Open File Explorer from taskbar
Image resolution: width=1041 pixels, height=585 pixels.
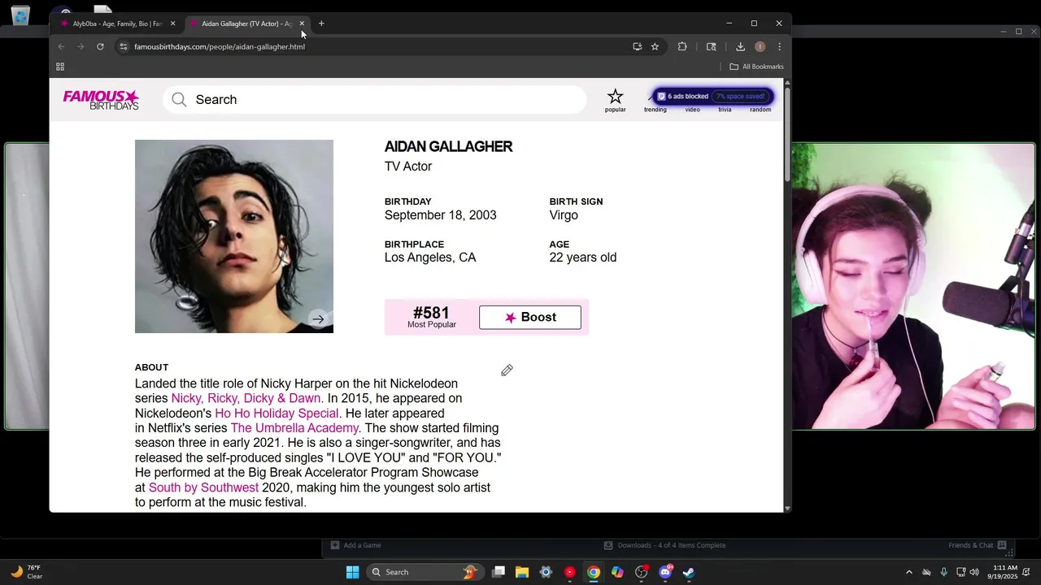[522, 572]
